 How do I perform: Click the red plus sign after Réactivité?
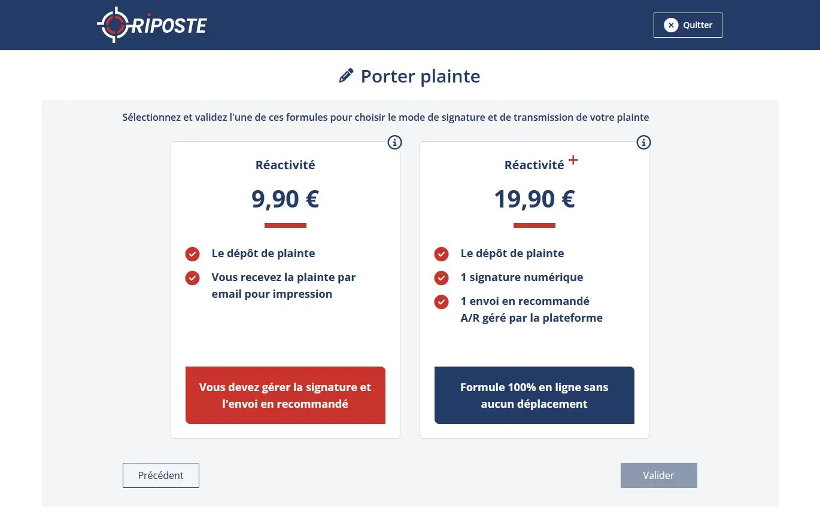pyautogui.click(x=573, y=160)
